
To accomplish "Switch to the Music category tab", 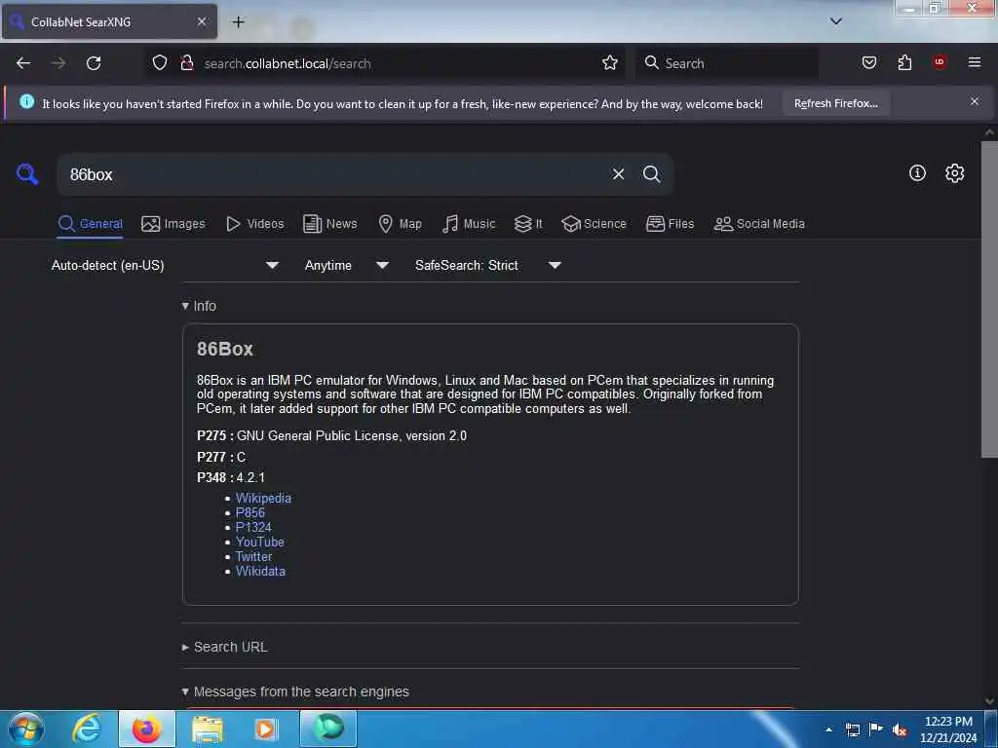I will [x=469, y=224].
